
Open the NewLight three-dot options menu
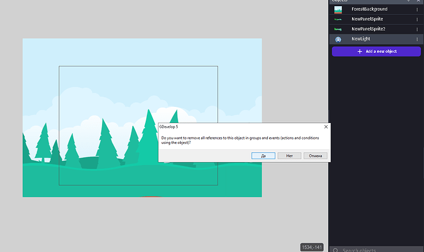(x=417, y=39)
